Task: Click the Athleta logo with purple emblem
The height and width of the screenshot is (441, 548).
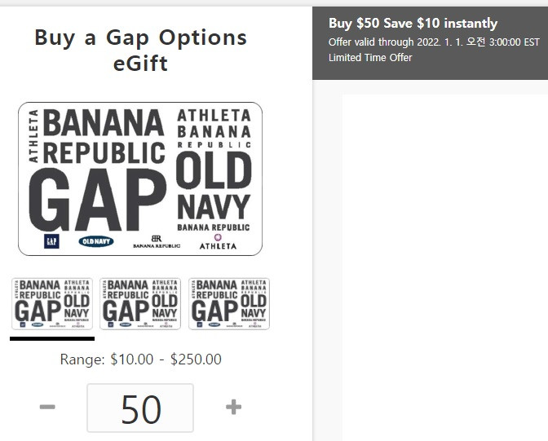Action: (218, 242)
